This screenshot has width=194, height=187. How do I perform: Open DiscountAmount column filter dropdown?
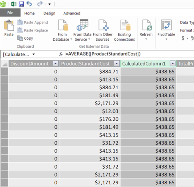pyautogui.click(x=55, y=64)
